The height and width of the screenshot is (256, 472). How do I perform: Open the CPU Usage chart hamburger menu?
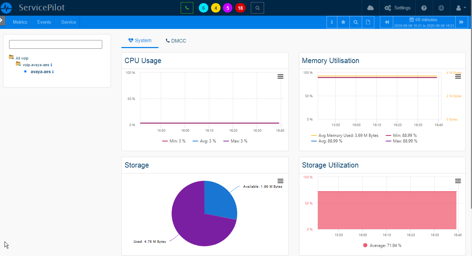(280, 77)
